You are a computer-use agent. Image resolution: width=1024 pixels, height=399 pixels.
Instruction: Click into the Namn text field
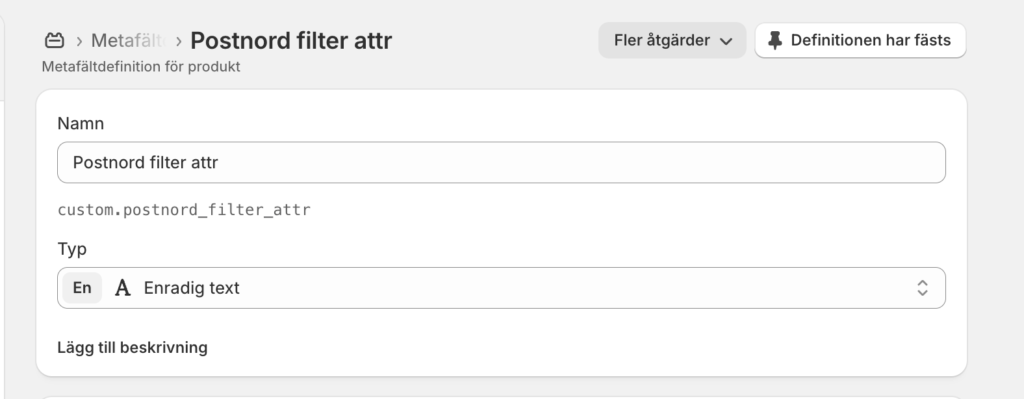(500, 162)
